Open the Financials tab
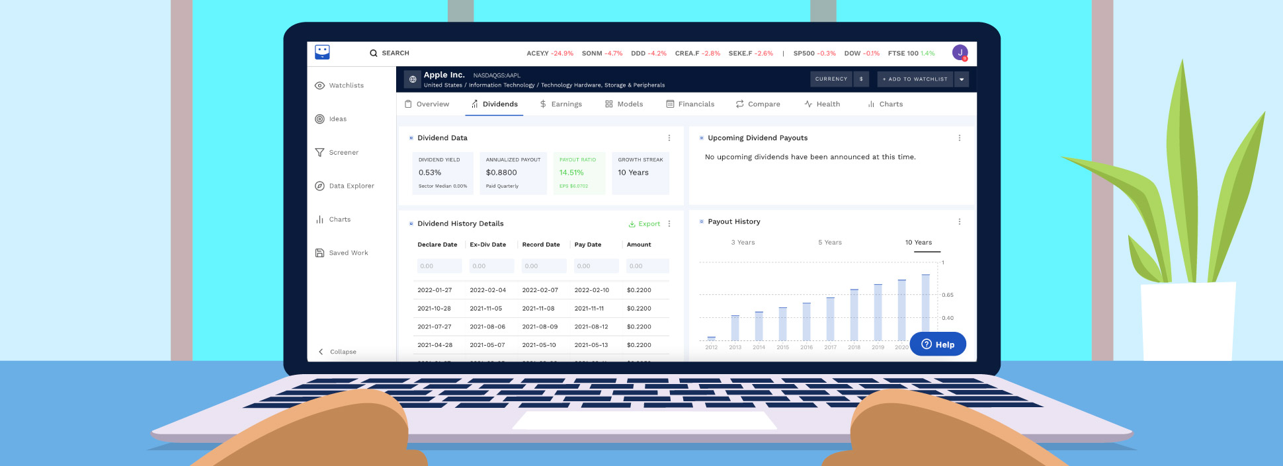This screenshot has height=466, width=1283. pyautogui.click(x=690, y=104)
